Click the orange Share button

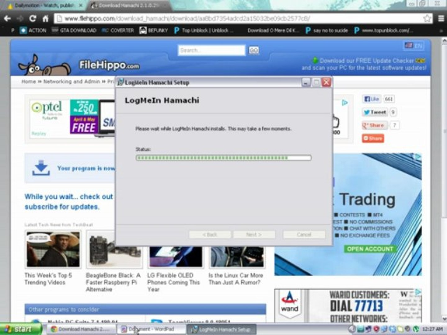[x=373, y=138]
